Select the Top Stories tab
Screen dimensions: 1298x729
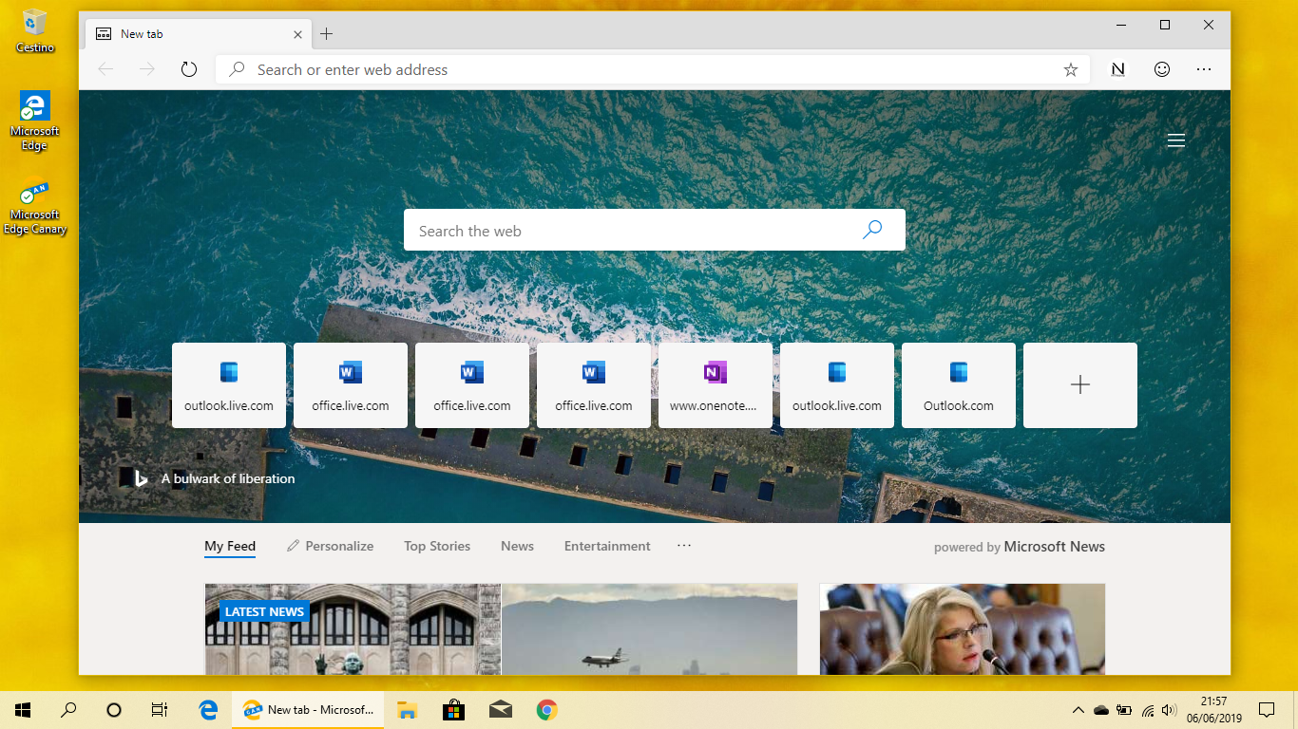pyautogui.click(x=437, y=546)
